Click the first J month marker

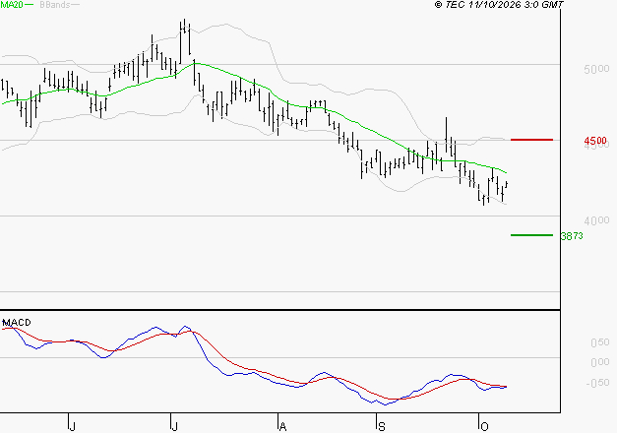[72, 426]
